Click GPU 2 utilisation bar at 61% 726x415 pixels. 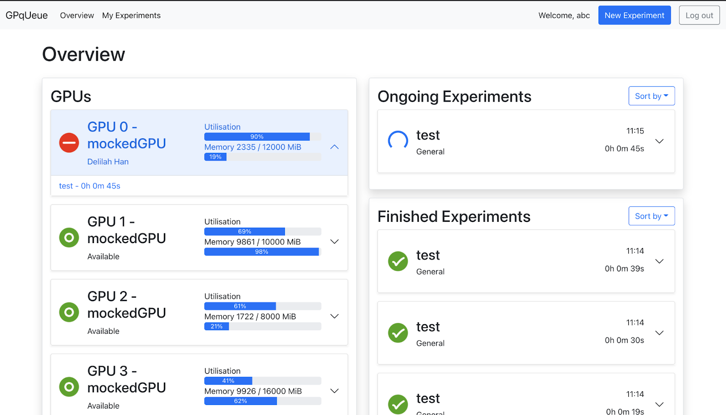[x=263, y=306]
